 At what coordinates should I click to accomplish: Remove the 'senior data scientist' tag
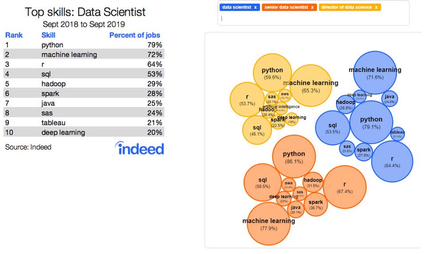[x=312, y=8]
